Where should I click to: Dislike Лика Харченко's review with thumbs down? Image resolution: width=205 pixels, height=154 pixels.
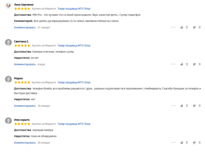194,27
